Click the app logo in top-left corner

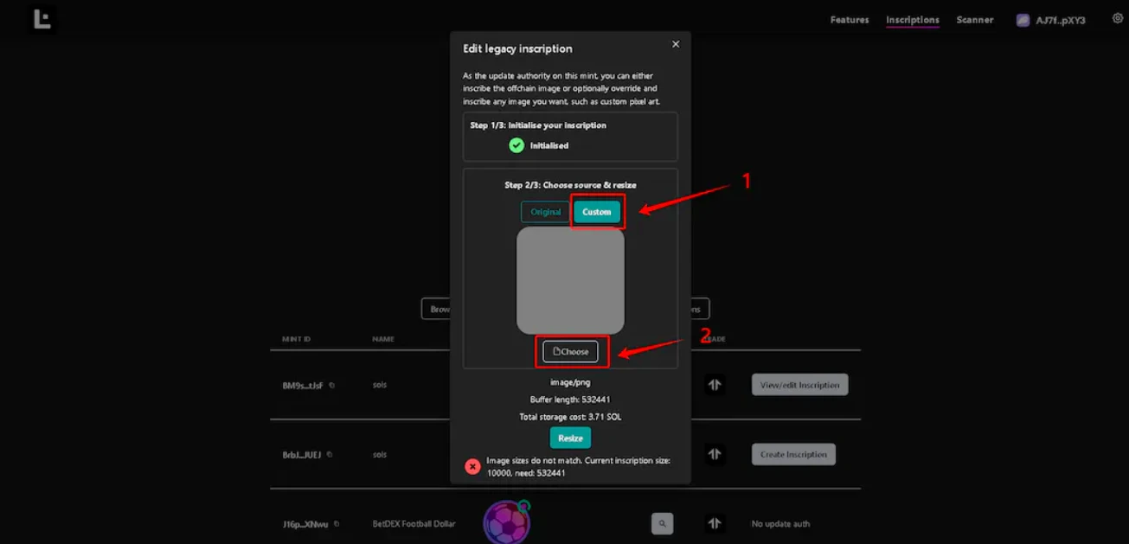42,19
